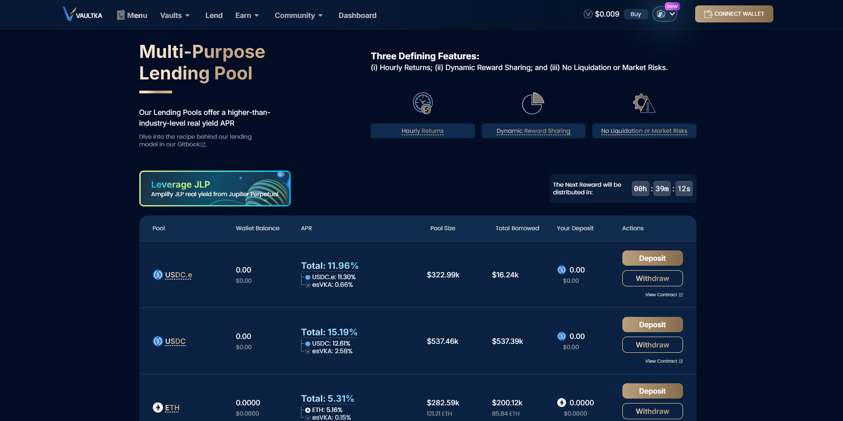
Task: Click the Dynamic Reward Sharing pie icon
Action: pyautogui.click(x=533, y=103)
